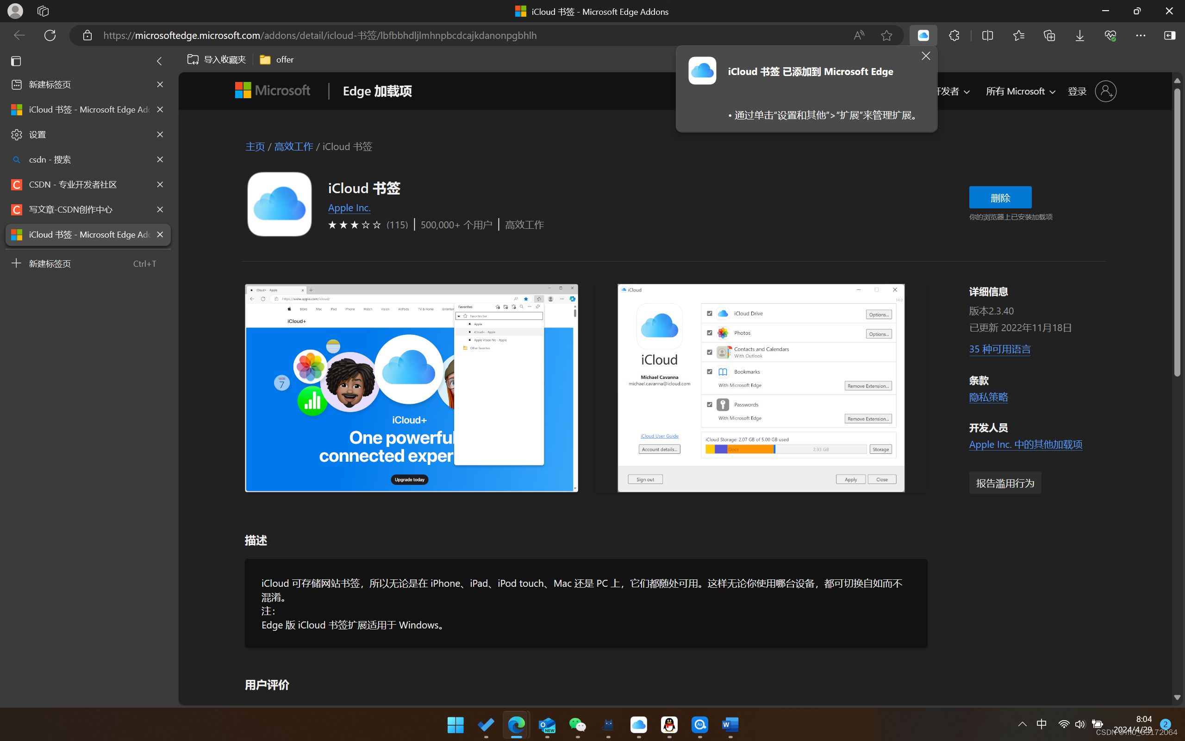
Task: Open the Apple Inc. publisher link
Action: click(349, 208)
